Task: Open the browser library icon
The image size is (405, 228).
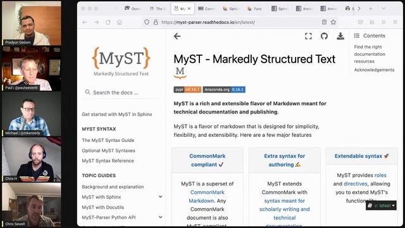Action: pos(372,22)
